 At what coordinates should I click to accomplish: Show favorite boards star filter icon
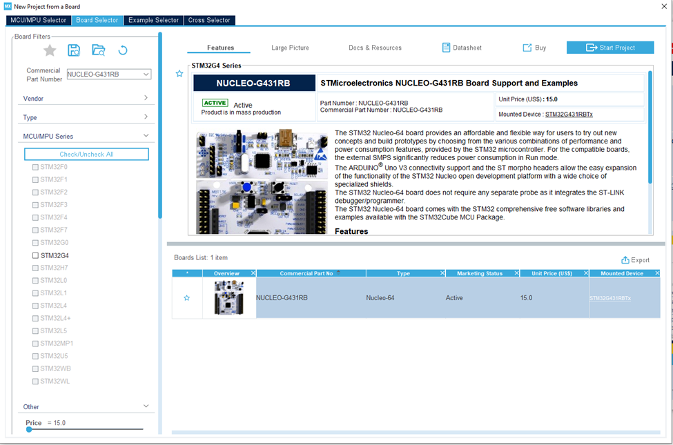(x=50, y=50)
